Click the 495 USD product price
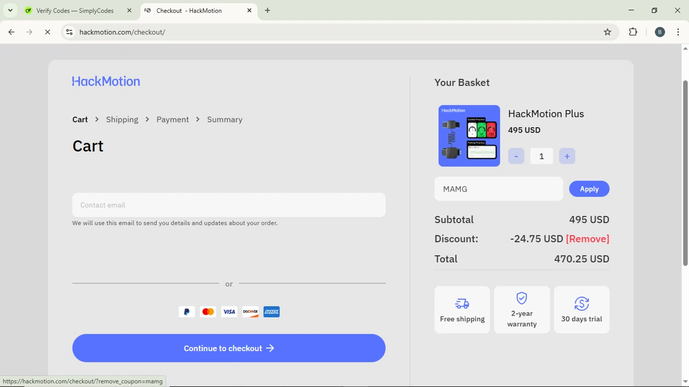689x387 pixels. click(x=524, y=130)
